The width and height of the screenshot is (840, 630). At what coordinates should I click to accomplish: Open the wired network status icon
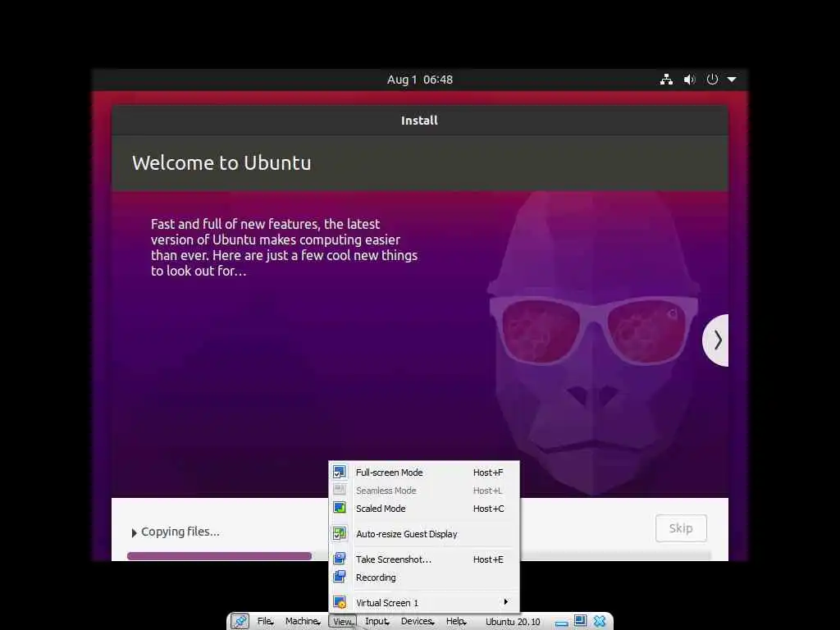pyautogui.click(x=666, y=80)
